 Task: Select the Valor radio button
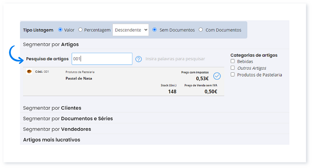[60, 30]
